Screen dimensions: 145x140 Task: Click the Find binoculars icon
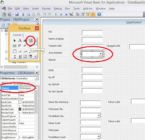(x=38, y=14)
